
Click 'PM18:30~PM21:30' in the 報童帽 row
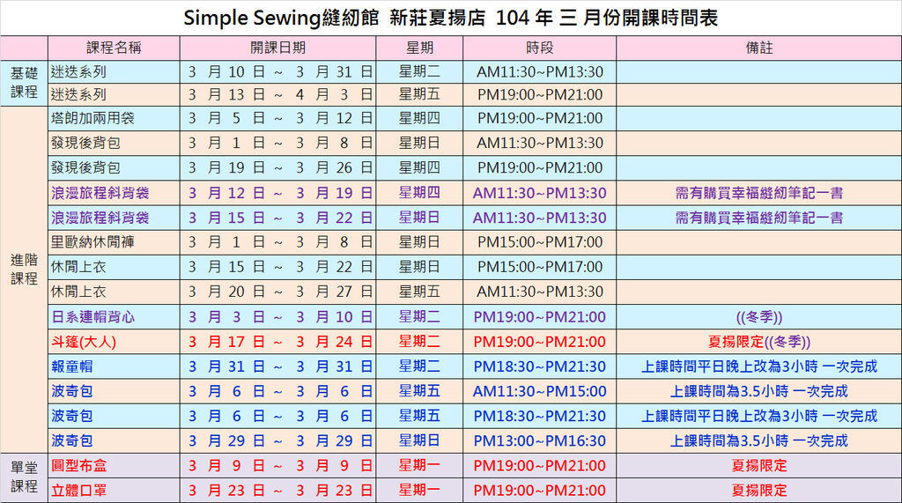tap(540, 366)
